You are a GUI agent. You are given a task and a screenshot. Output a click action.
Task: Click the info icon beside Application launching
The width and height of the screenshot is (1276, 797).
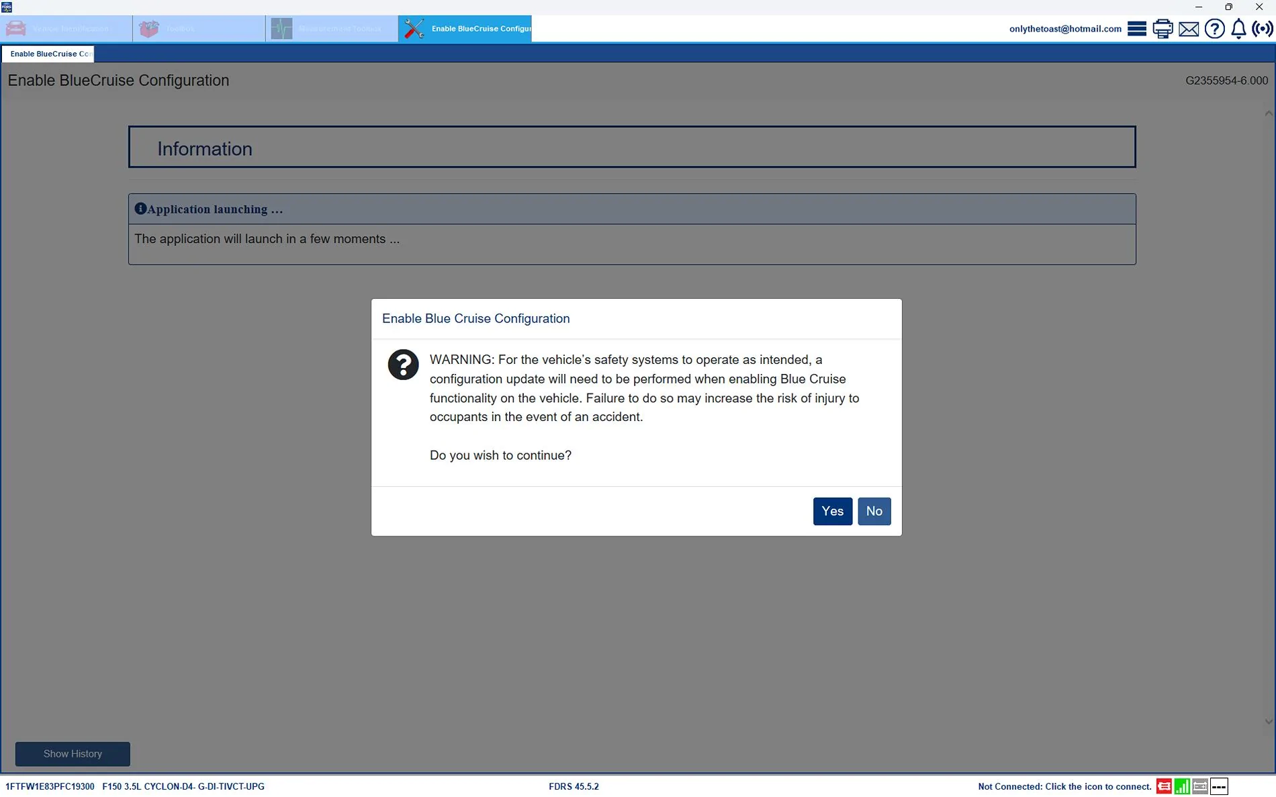coord(140,208)
